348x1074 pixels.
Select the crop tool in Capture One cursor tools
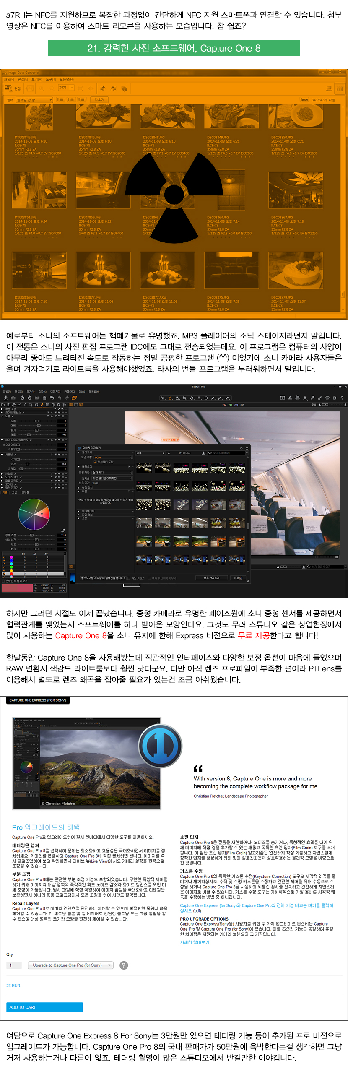[184, 398]
